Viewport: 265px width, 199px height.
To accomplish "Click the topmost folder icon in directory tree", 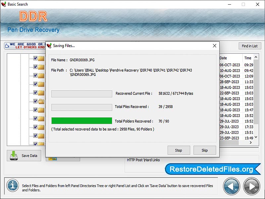I will coord(40,58).
